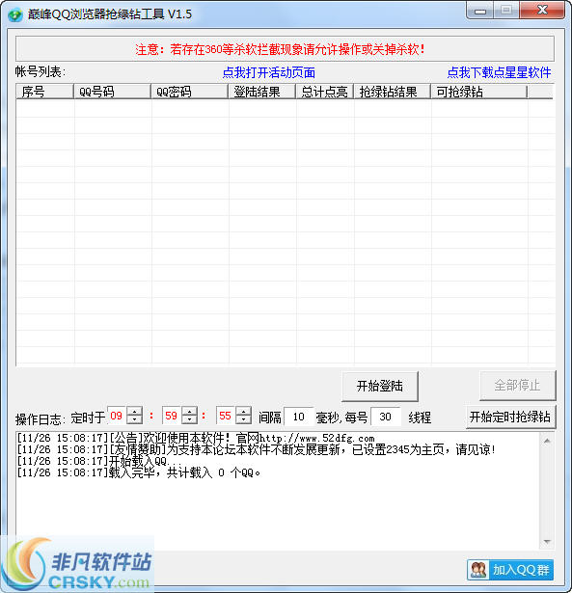
Task: Decrease the hour value 09 spinner
Action: click(134, 419)
